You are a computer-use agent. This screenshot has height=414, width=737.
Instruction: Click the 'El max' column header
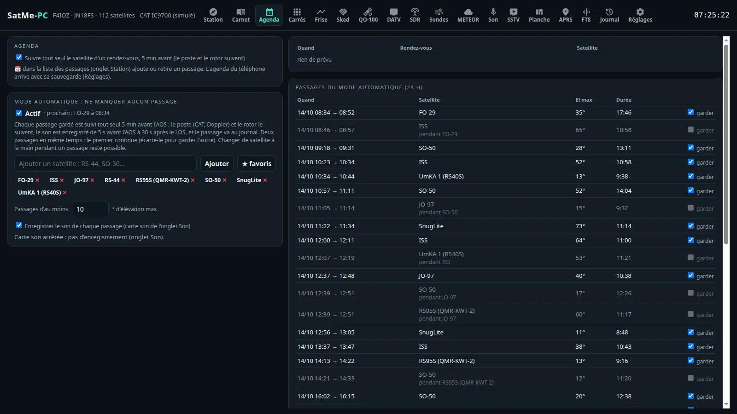[x=584, y=100]
